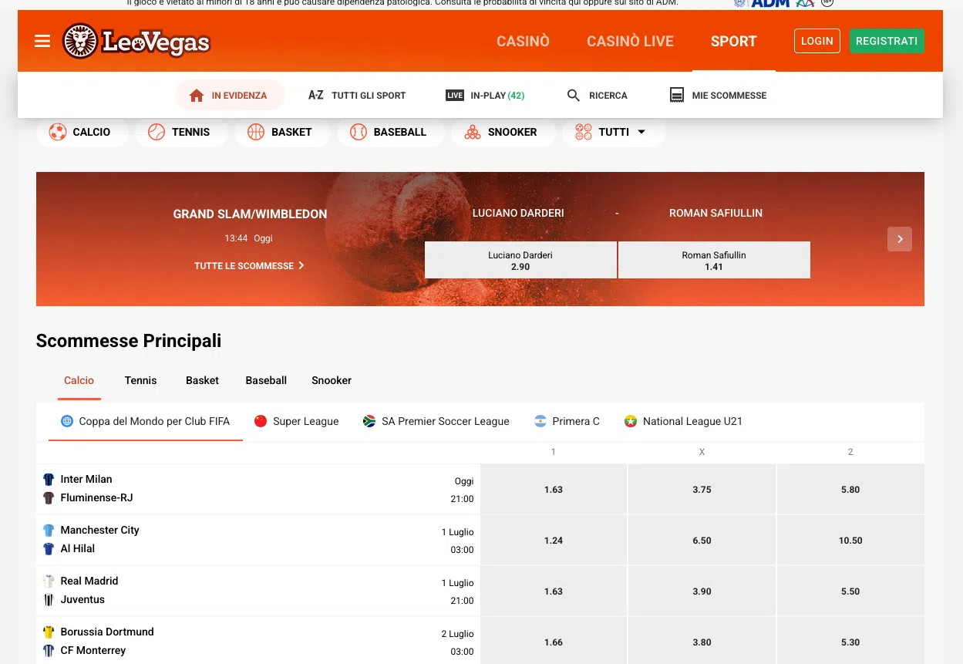Screen dimensions: 963x664
Task: Open the Real Madrid match row
Action: tap(258, 591)
